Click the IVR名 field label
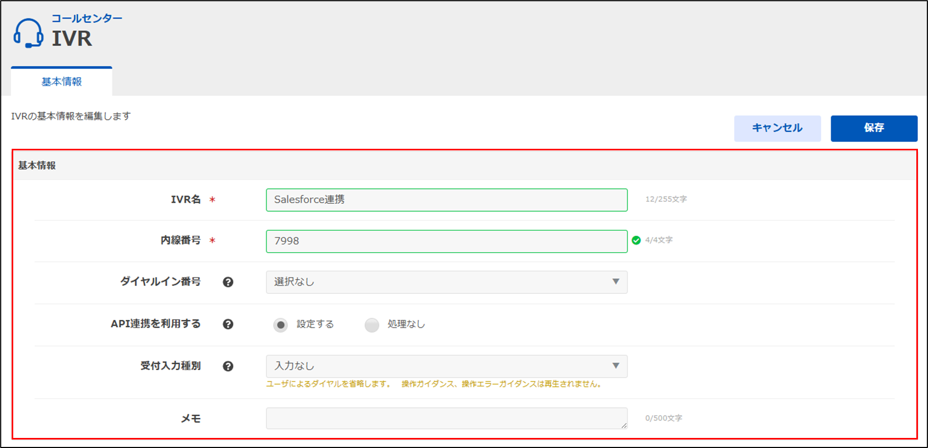Screen dimensions: 928x448 click(185, 200)
